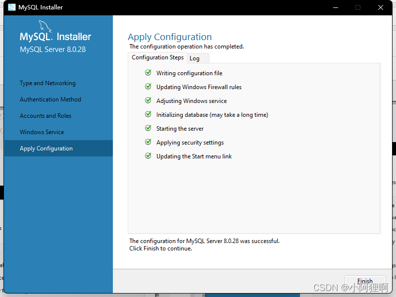Select the highlighted Apply Configuration step
This screenshot has width=396, height=297.
tap(58, 148)
